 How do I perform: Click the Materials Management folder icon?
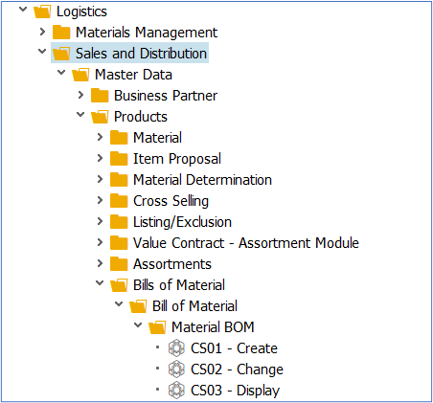(x=61, y=32)
